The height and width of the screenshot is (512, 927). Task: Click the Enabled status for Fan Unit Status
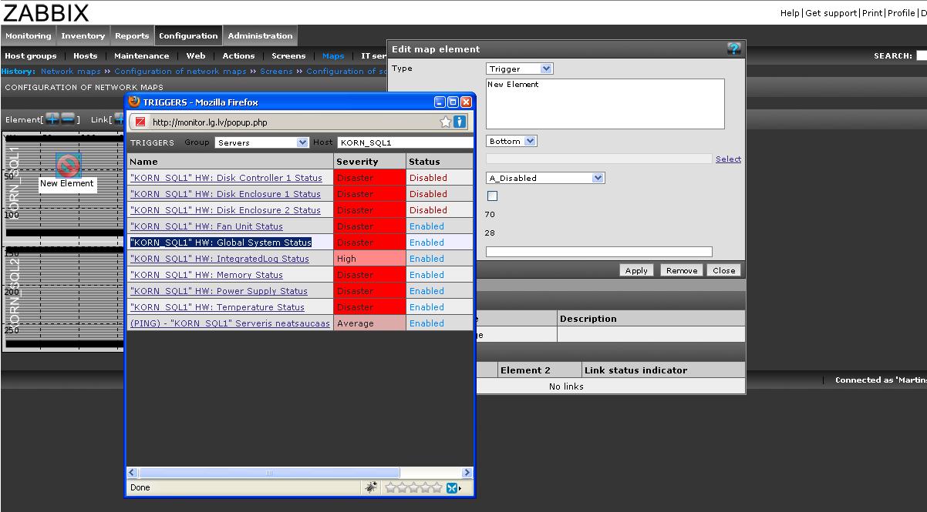pyautogui.click(x=426, y=226)
